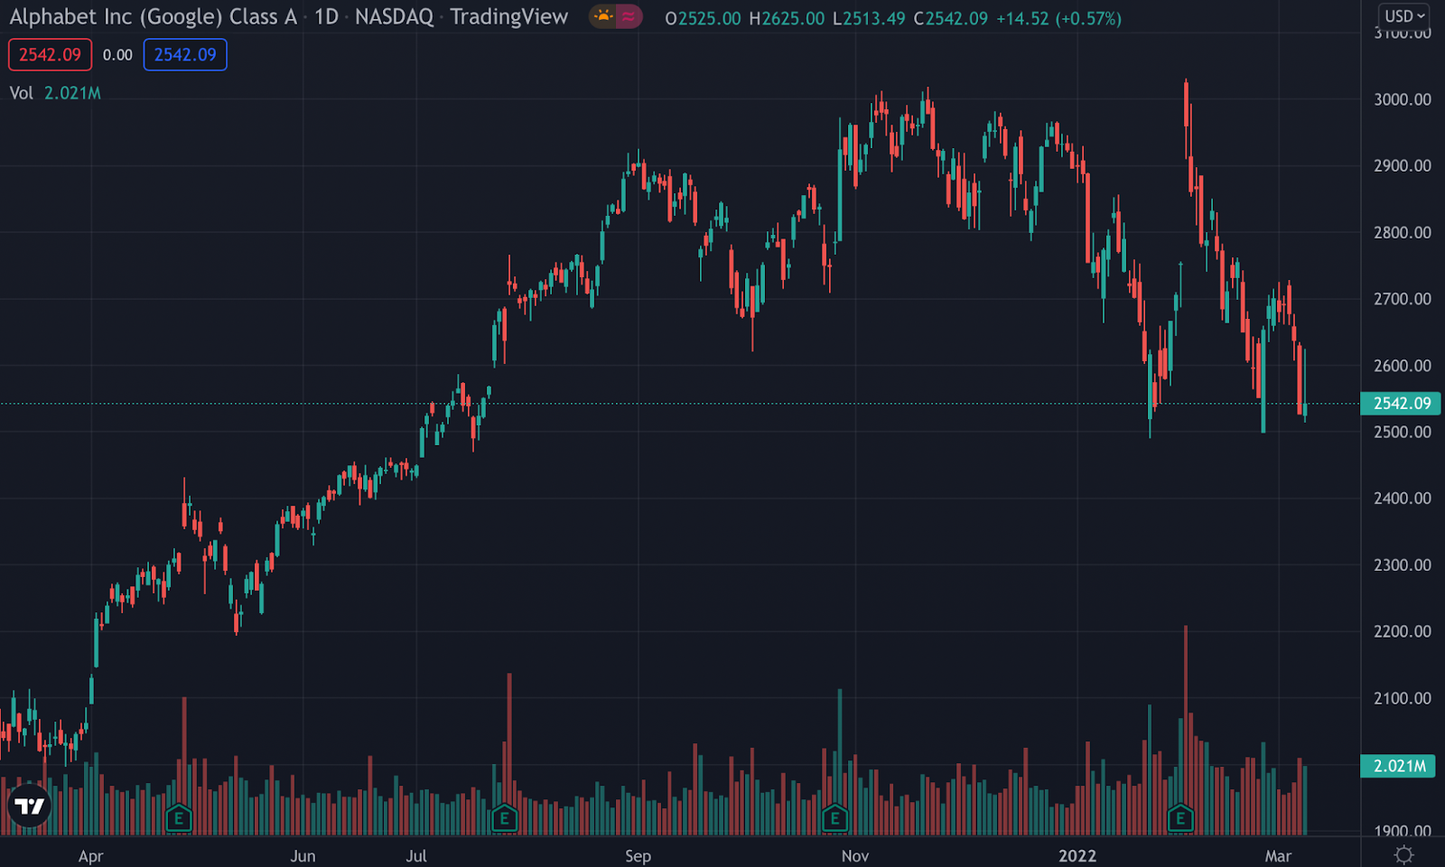The width and height of the screenshot is (1445, 867).
Task: Select the Vol indicator legend
Action: point(21,93)
